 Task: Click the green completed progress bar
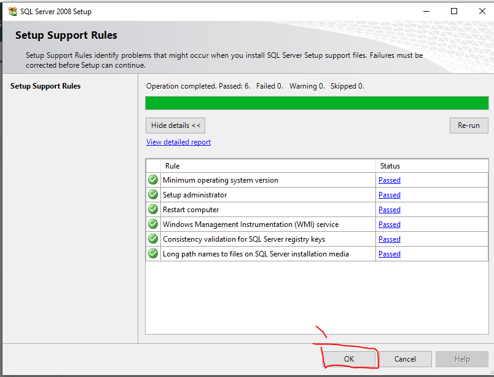click(x=317, y=103)
